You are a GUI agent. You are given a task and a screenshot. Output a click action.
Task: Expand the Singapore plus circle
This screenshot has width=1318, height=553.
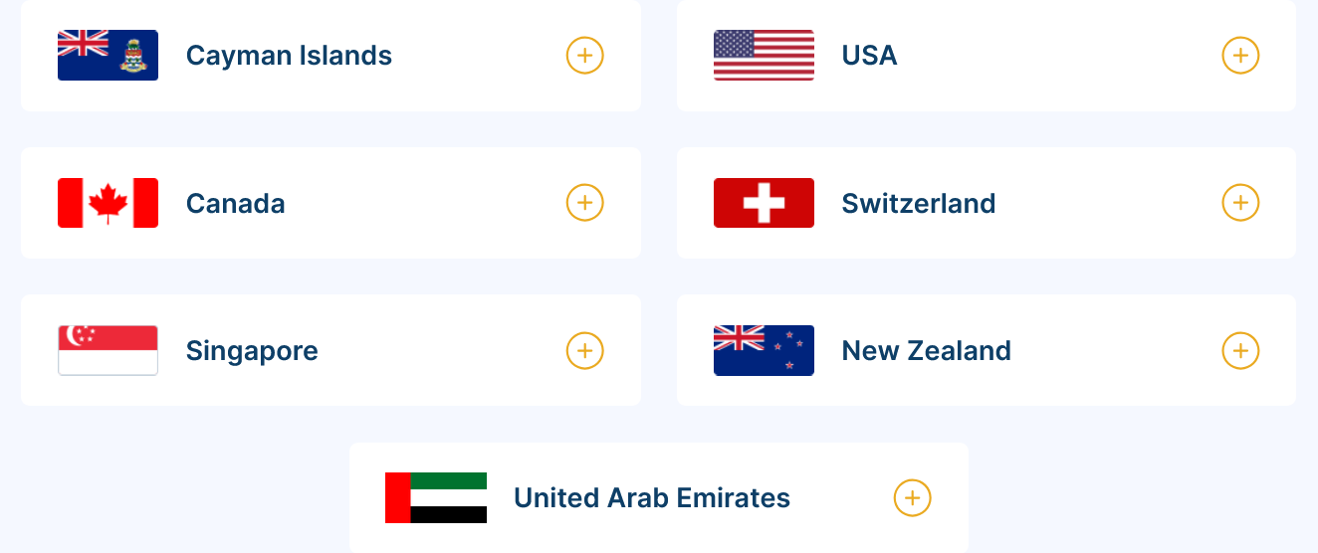point(585,350)
